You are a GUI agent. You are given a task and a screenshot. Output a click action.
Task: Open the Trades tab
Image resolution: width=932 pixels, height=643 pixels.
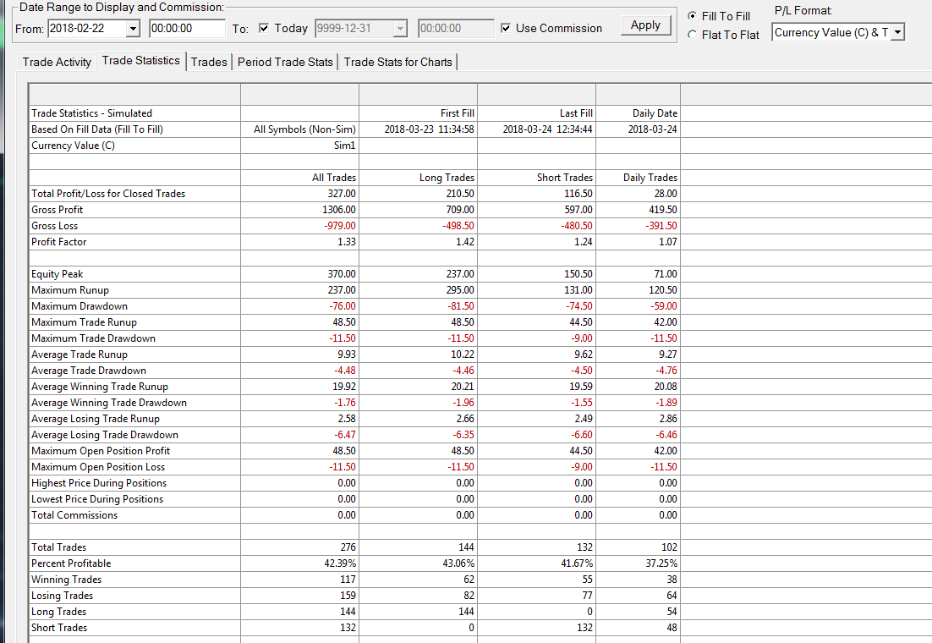[209, 62]
